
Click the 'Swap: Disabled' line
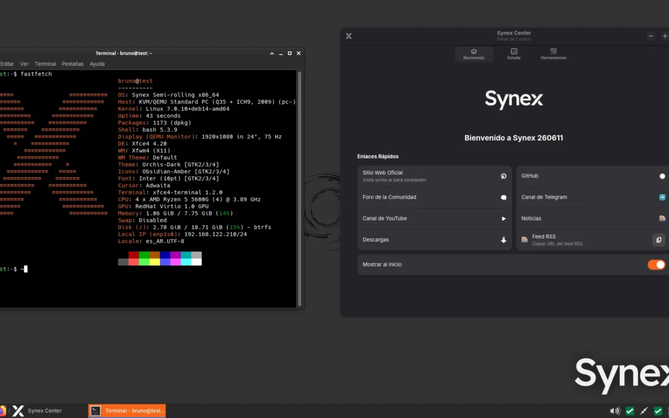[x=142, y=220]
